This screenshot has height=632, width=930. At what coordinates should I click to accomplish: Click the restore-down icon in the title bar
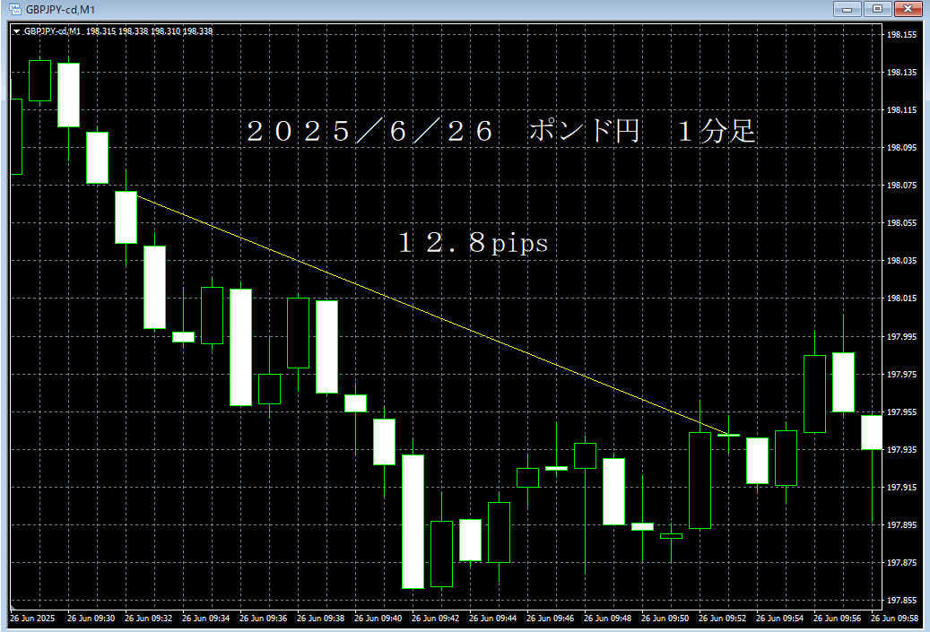(x=875, y=8)
